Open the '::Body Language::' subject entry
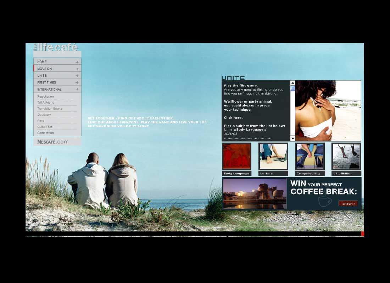This screenshot has height=283, width=390. pos(250,129)
